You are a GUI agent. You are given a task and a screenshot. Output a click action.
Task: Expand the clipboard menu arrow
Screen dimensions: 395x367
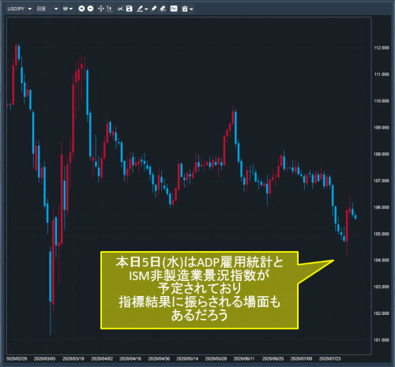click(x=191, y=9)
